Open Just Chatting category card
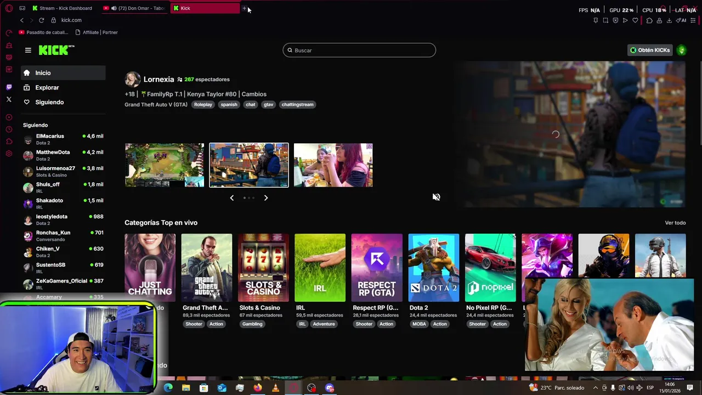 pyautogui.click(x=150, y=268)
